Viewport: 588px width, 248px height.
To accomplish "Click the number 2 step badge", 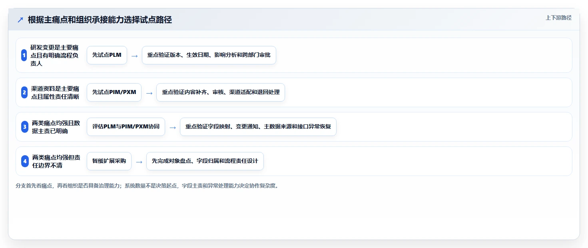I will pyautogui.click(x=24, y=92).
